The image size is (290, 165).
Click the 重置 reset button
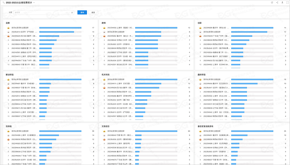[93, 13]
